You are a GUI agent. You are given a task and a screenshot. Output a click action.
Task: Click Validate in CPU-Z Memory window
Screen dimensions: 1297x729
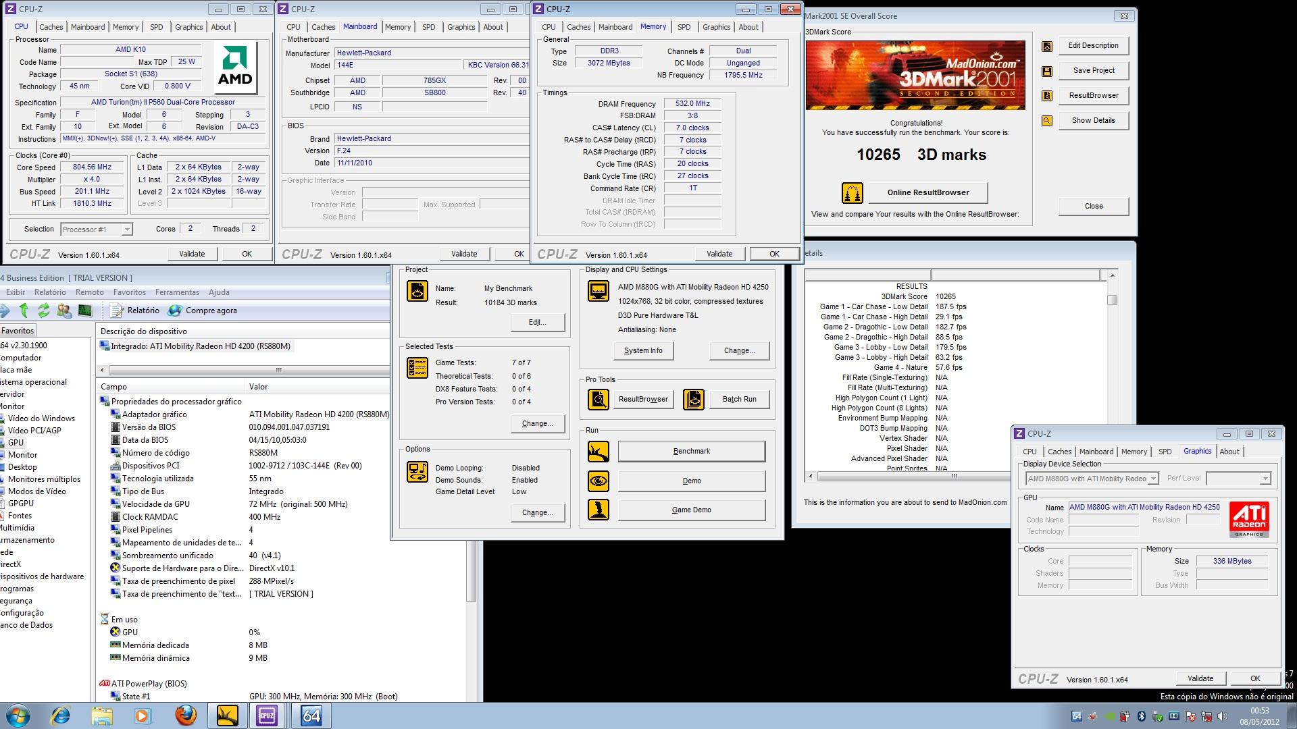coord(719,254)
